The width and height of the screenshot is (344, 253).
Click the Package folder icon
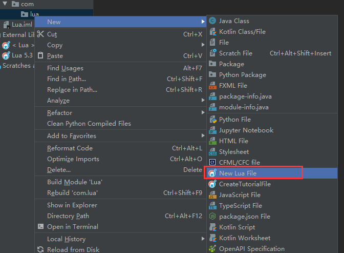212,64
